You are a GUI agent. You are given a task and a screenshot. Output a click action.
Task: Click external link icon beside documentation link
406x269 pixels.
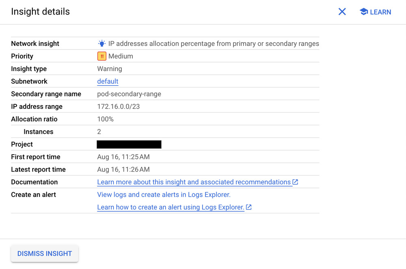pos(295,182)
